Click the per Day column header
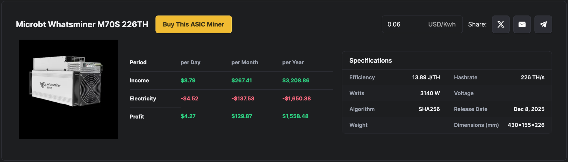 [x=190, y=62]
